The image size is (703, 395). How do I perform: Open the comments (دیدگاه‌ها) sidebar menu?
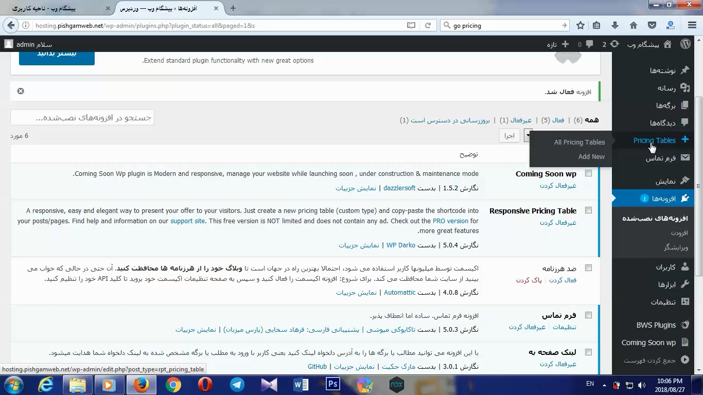click(662, 123)
